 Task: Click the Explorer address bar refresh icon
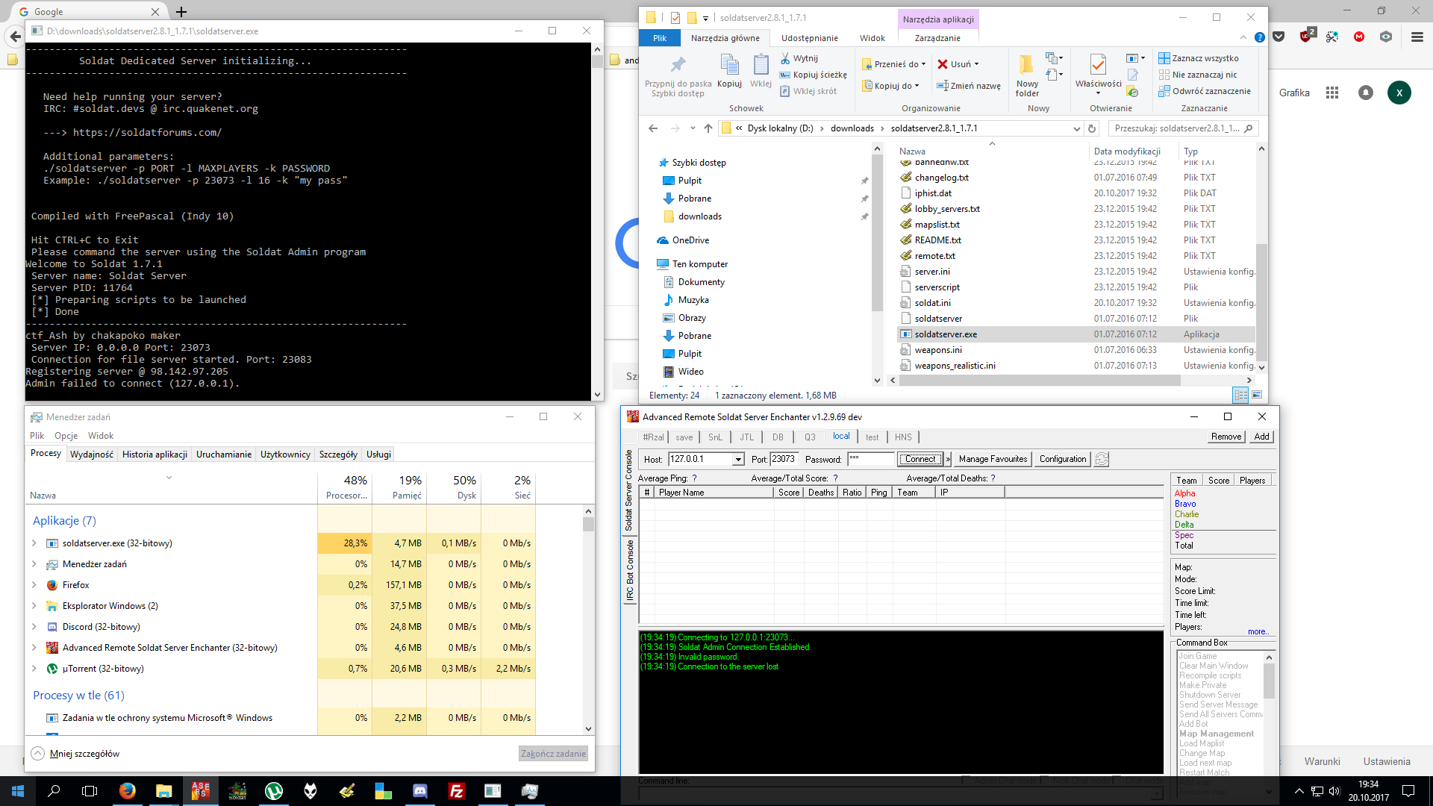(1092, 128)
